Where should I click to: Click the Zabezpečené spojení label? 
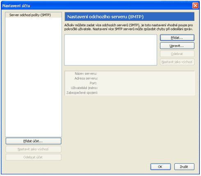[82, 93]
